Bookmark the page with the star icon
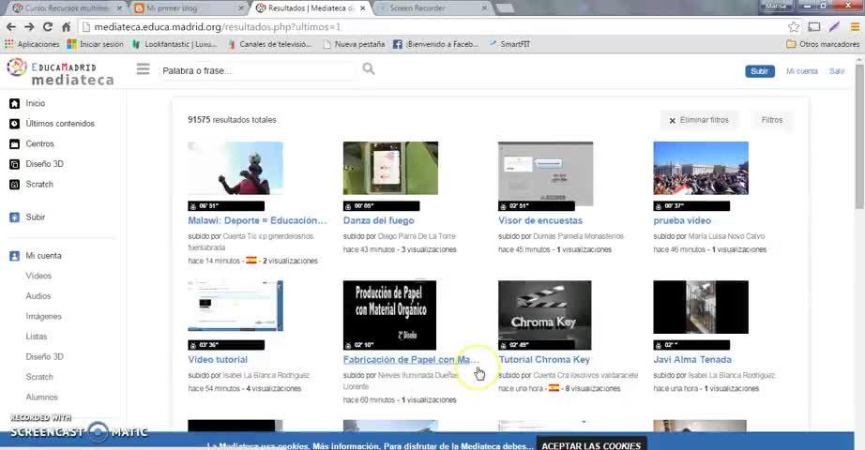 tap(794, 26)
